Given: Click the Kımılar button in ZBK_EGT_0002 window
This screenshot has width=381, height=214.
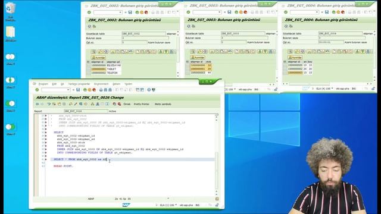Looking at the screenshot, I should tap(98, 58).
